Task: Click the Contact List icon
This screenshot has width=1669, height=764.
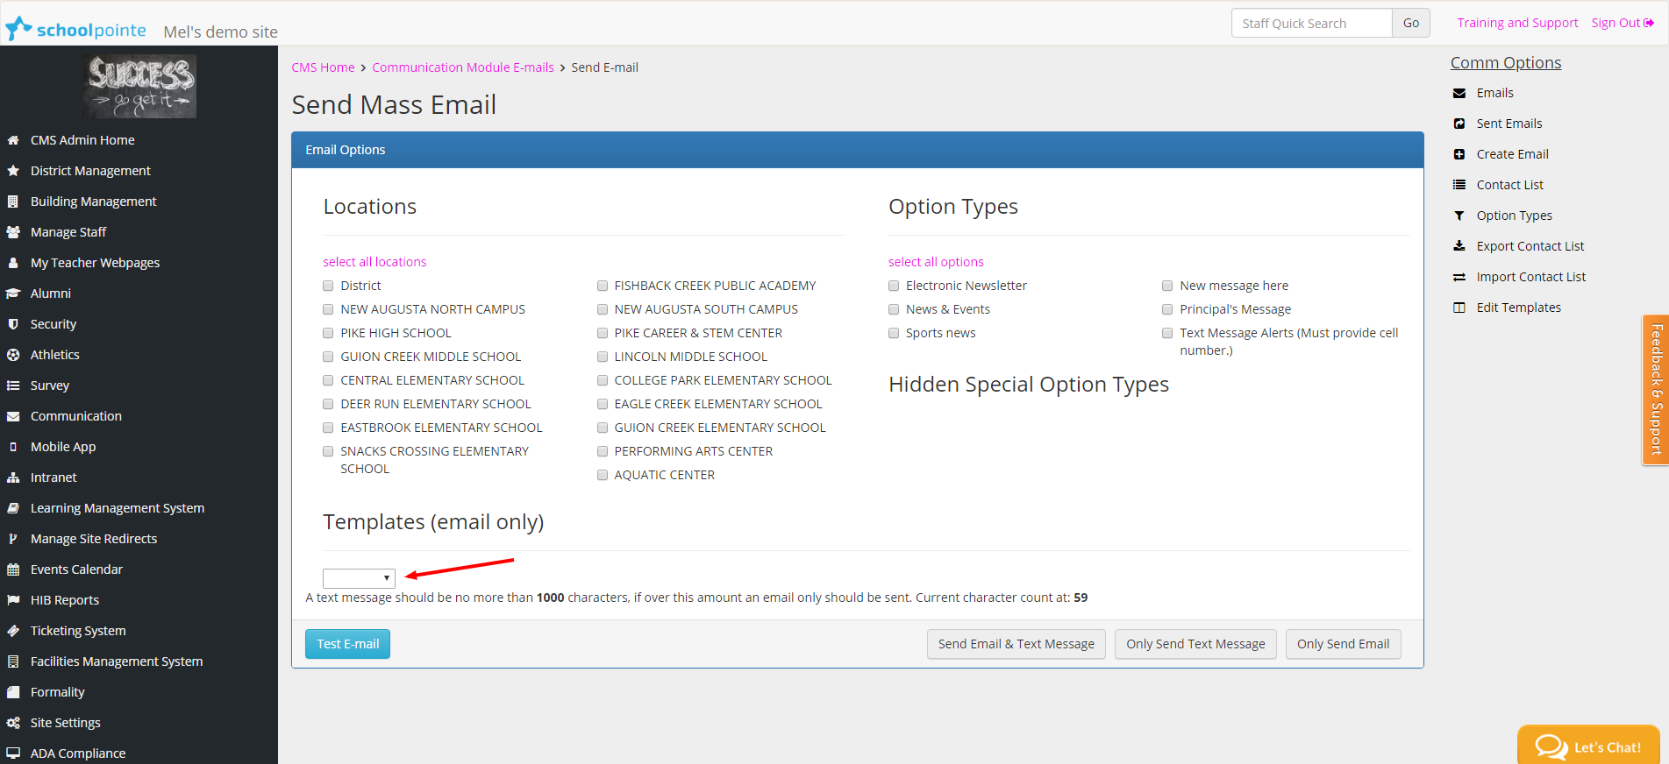Action: [x=1459, y=185]
